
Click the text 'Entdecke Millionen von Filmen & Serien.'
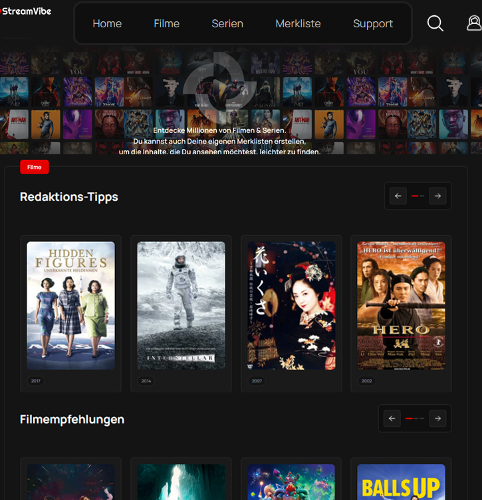click(x=219, y=130)
